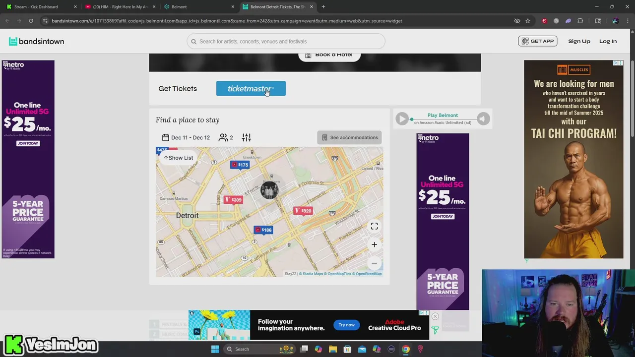
Task: Expand the map to fullscreen
Action: pyautogui.click(x=374, y=226)
